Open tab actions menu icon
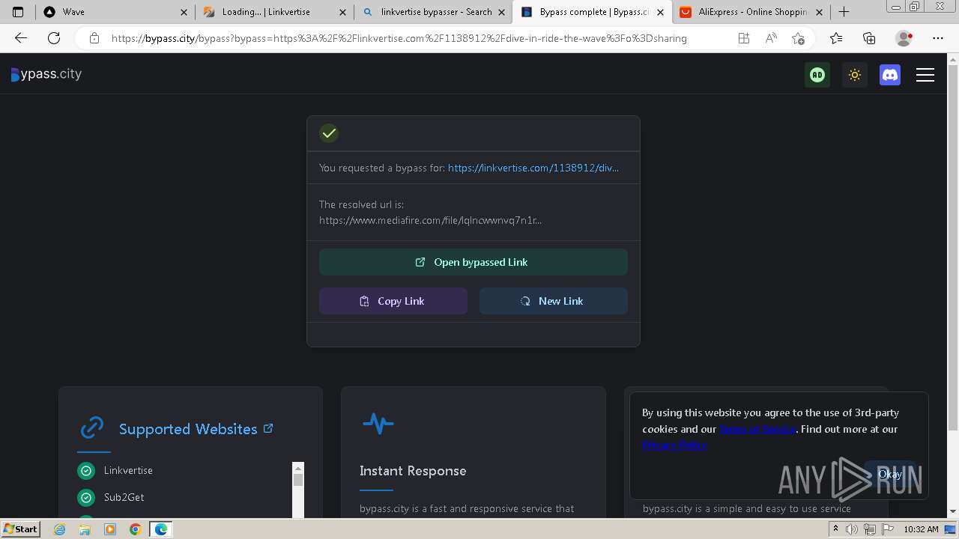The image size is (959, 539). [x=18, y=12]
